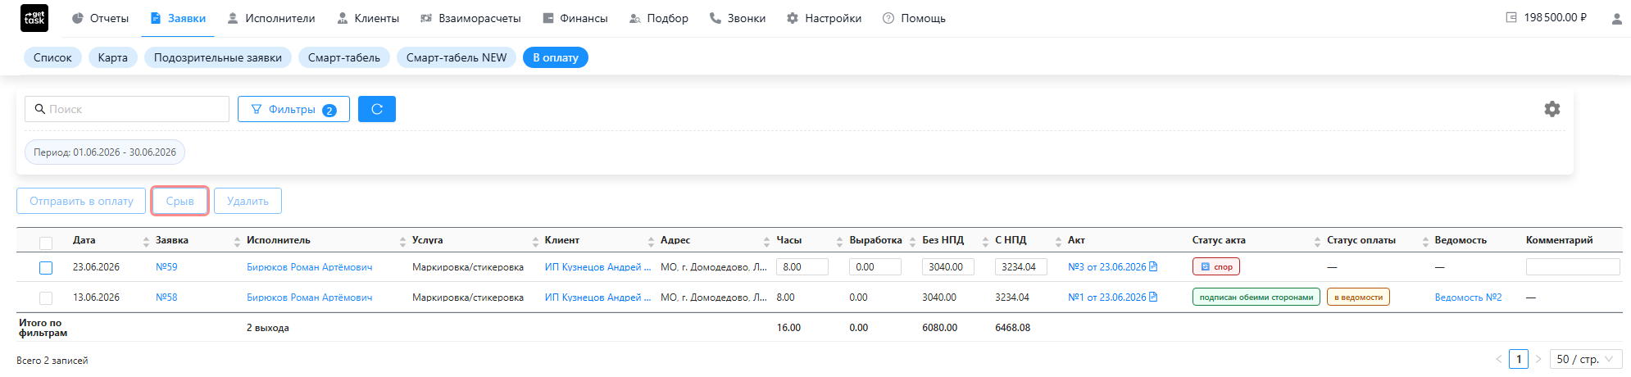Sort by Клиент column
This screenshot has height=377, width=1631.
(651, 241)
